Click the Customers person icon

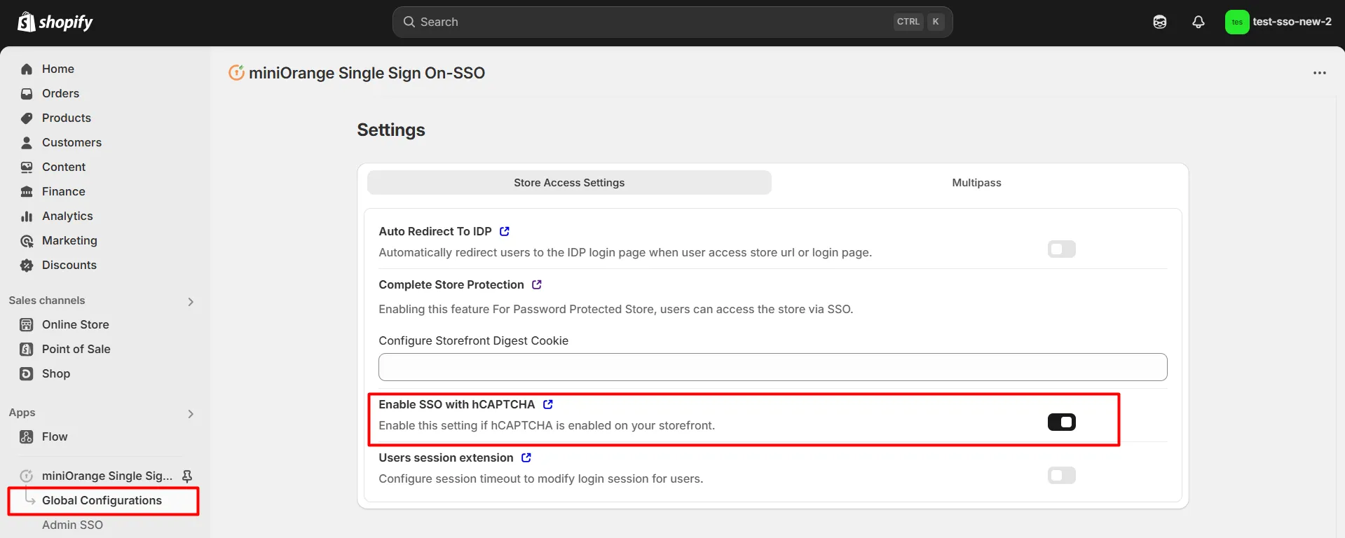pos(27,142)
